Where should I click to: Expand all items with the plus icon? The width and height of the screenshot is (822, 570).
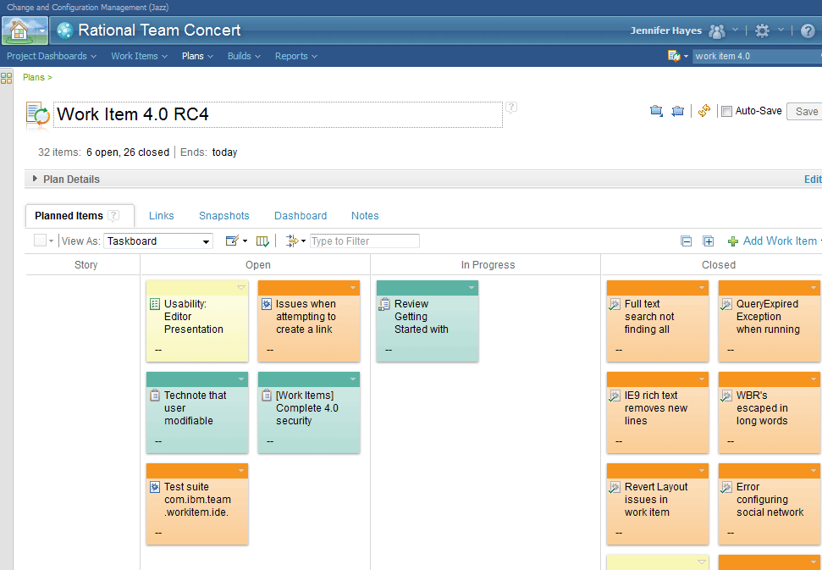tap(709, 241)
